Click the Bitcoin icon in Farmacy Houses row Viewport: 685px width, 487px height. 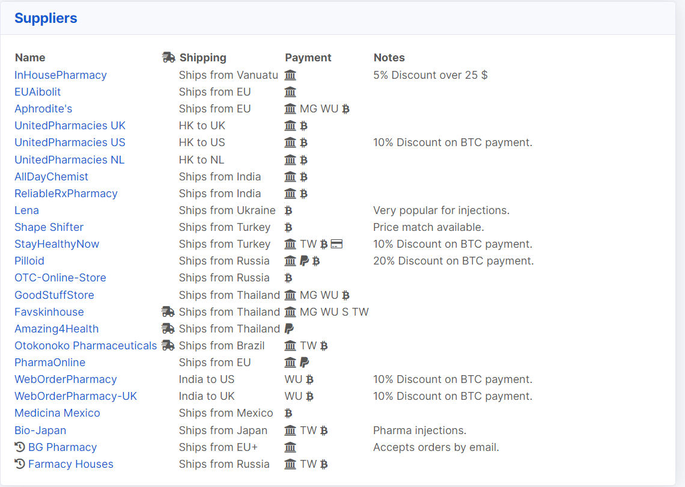324,464
